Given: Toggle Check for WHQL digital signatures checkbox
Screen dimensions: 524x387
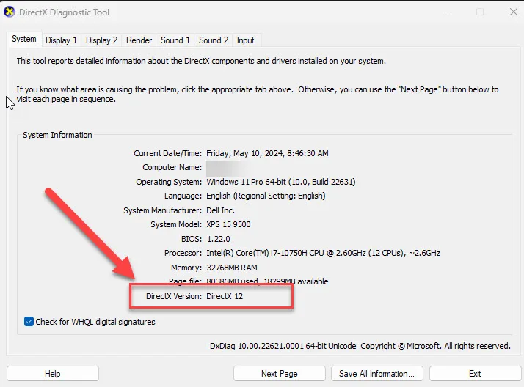Looking at the screenshot, I should [29, 322].
